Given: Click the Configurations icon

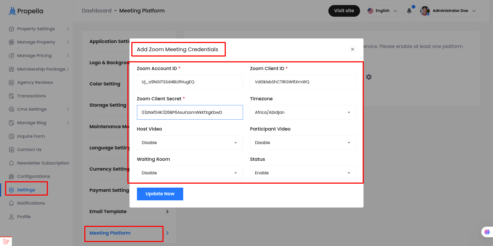Looking at the screenshot, I should point(11,176).
